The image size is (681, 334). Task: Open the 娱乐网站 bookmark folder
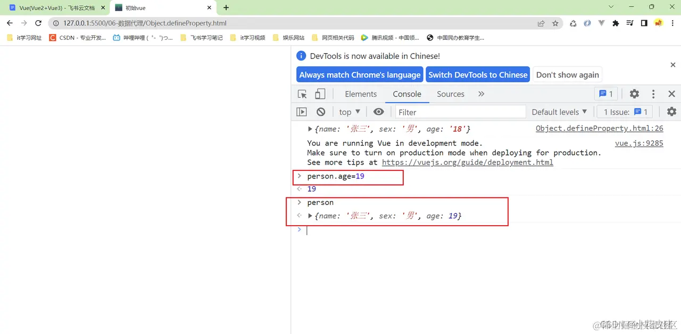[x=288, y=38]
